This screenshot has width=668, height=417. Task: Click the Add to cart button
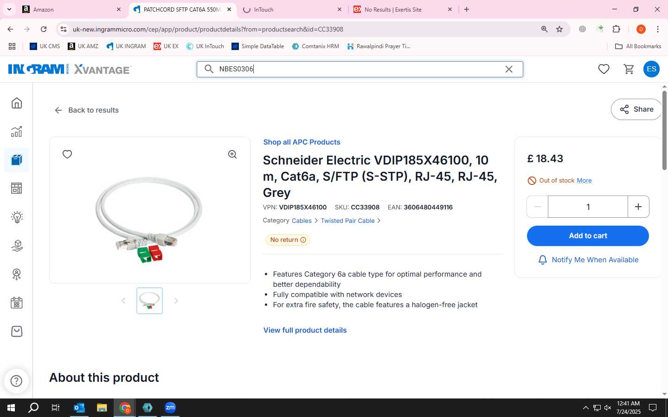[x=588, y=236]
